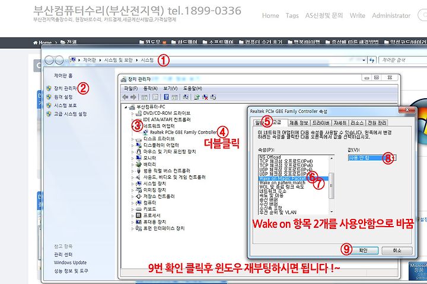Click the folder icon next to 소프트웨어 category
The image size is (427, 284).
[205, 42]
